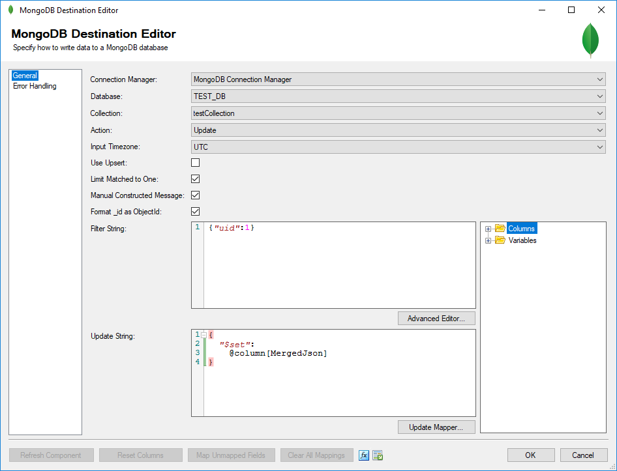The height and width of the screenshot is (471, 617).
Task: Select the General page
Action: coord(25,76)
